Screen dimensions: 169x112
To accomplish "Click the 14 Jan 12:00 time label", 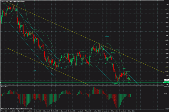I will pos(106,111).
